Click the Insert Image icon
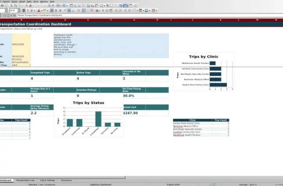This screenshot has height=186, width=283. click(x=88, y=6)
